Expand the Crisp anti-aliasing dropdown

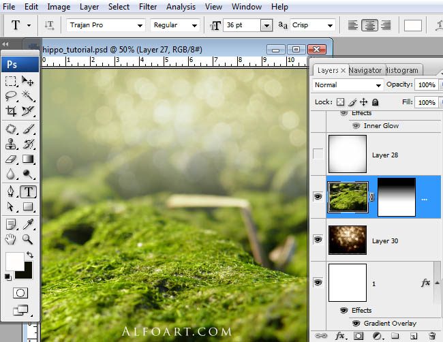(312, 25)
